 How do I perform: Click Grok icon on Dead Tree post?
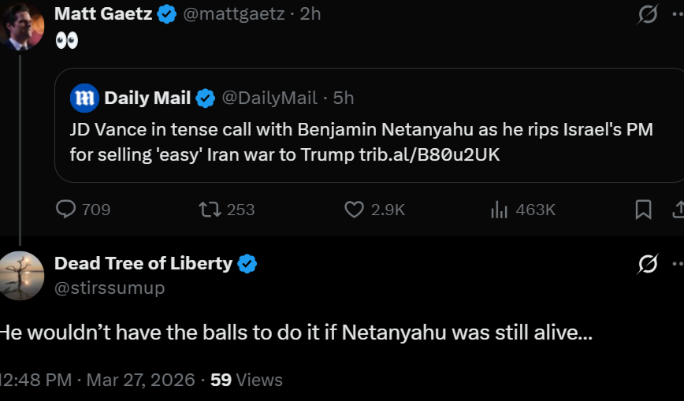(648, 264)
